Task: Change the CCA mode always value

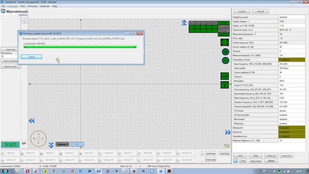Action: (x=292, y=111)
